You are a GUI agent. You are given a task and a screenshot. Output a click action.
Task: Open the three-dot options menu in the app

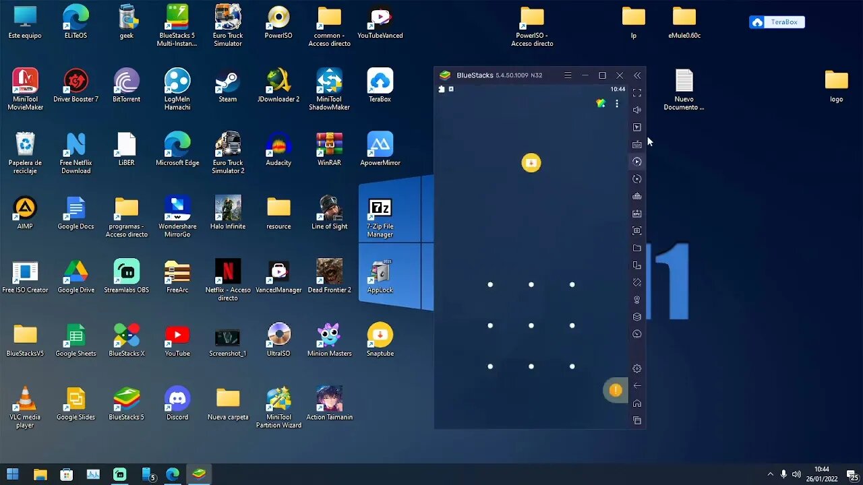pos(616,104)
